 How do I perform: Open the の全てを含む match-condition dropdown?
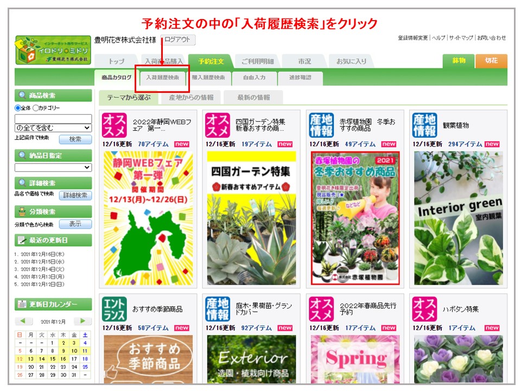pos(53,128)
